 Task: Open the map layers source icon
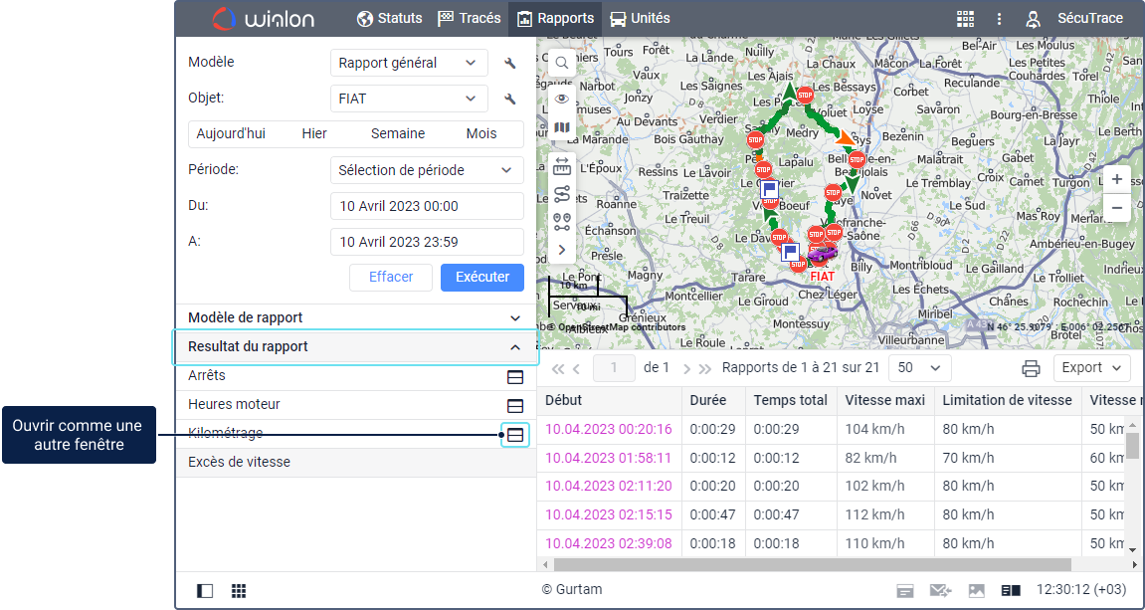coord(562,127)
